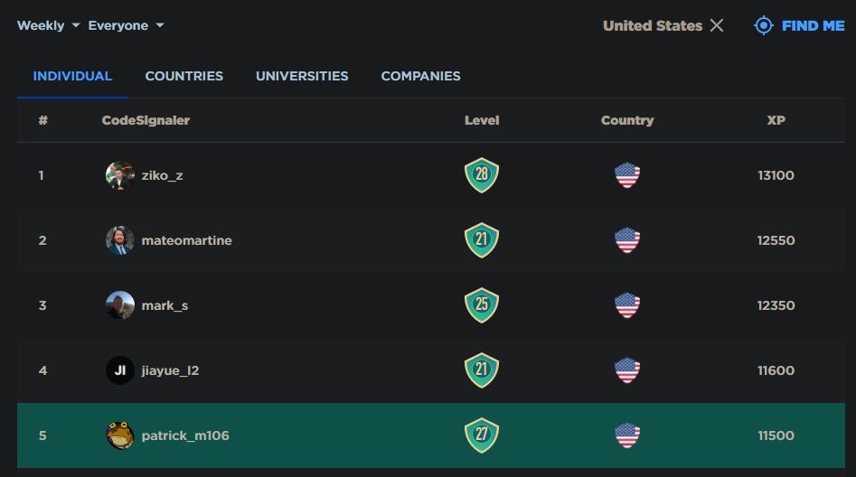Click the FIND ME button text
This screenshot has width=856, height=477.
pyautogui.click(x=813, y=25)
